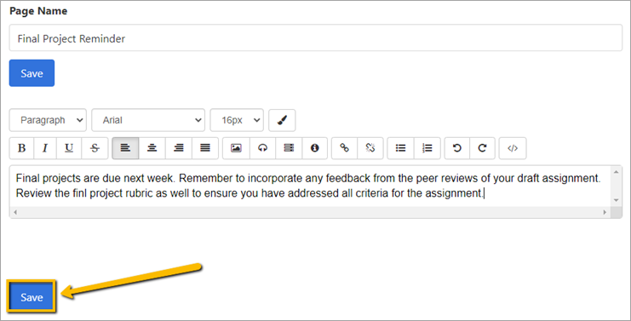Align text left
The height and width of the screenshot is (321, 631).
click(x=125, y=148)
